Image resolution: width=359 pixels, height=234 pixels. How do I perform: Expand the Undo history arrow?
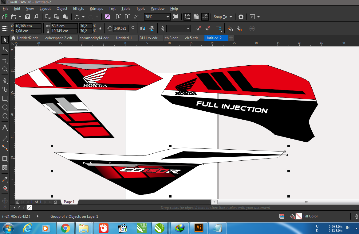click(x=83, y=17)
